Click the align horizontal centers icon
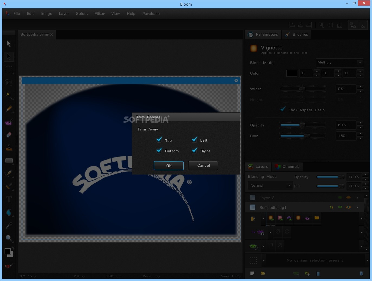The image size is (372, 281). coord(301,25)
